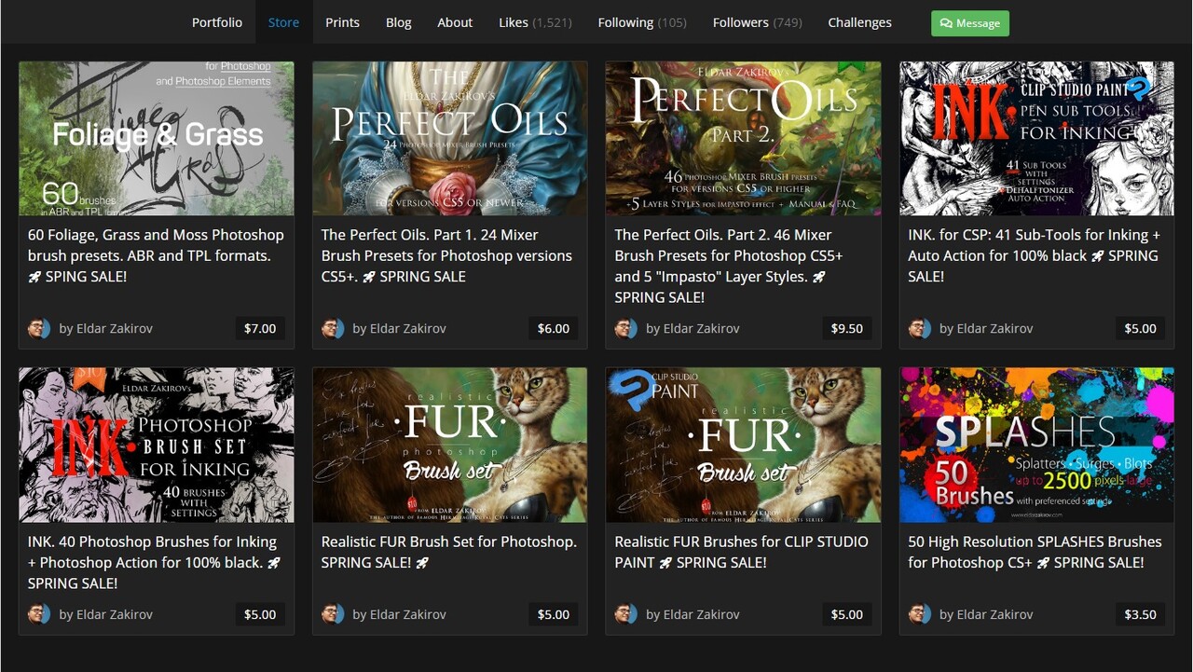Open Realistic FUR Brush Set for Photoshop title
The width and height of the screenshot is (1193, 672).
pos(449,552)
